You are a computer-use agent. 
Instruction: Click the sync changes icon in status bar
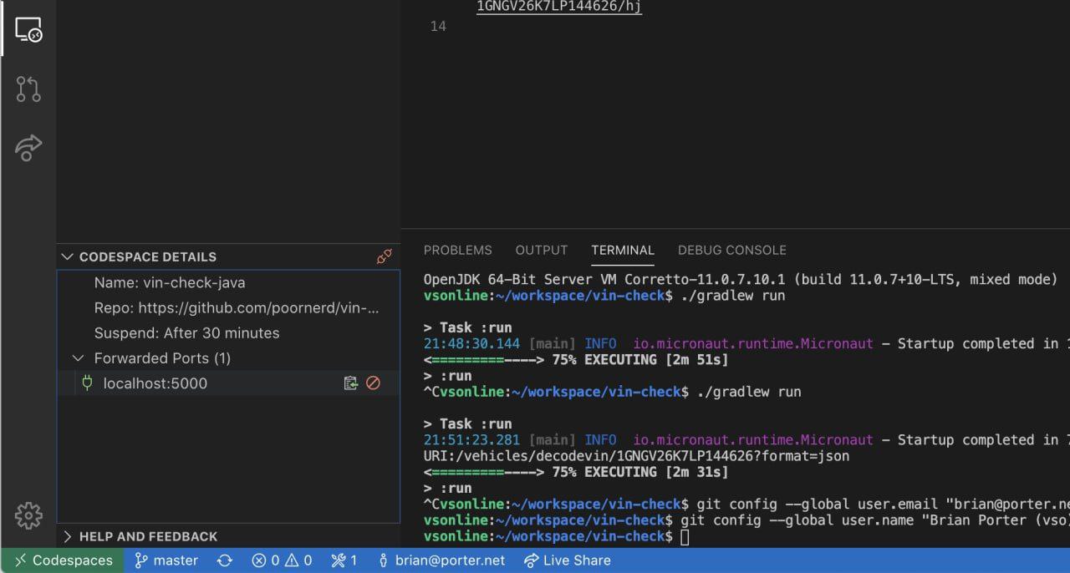coord(224,560)
